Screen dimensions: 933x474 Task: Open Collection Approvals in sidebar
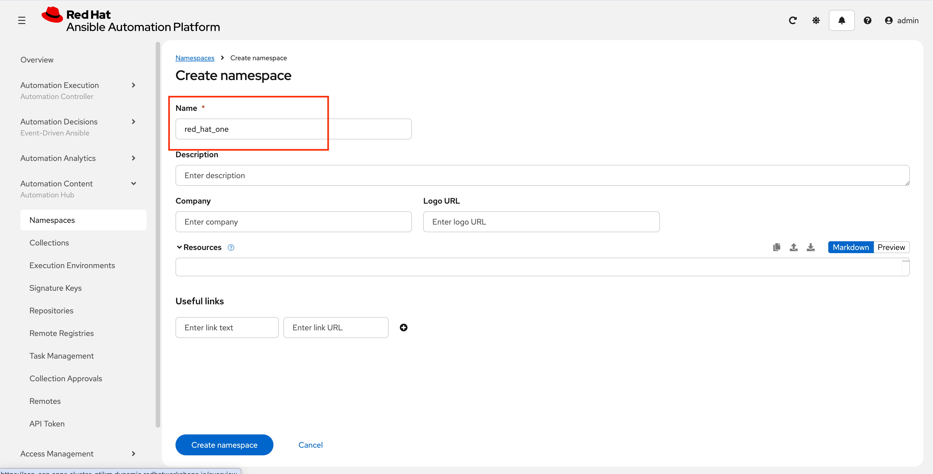(x=66, y=378)
